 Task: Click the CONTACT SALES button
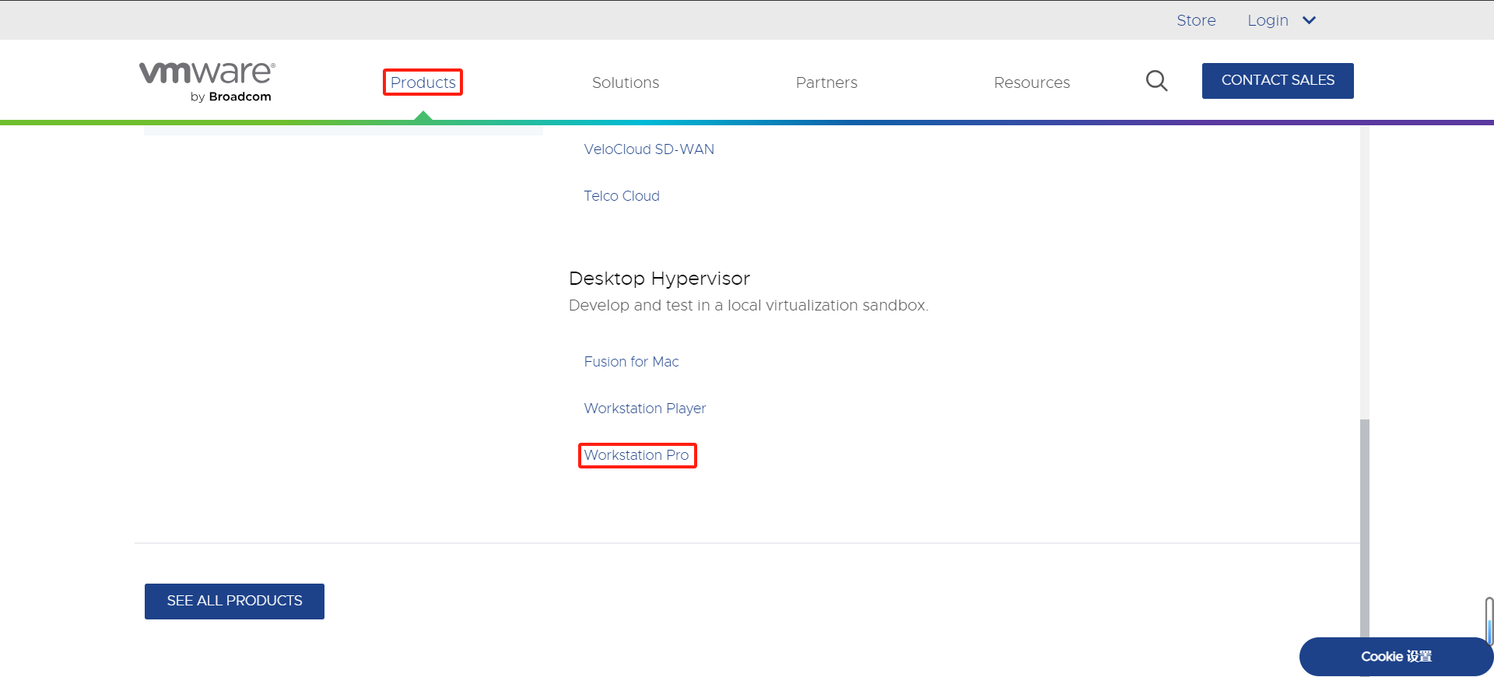(1278, 81)
